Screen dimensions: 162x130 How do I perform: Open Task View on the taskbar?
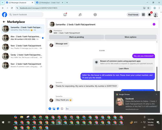9,122
